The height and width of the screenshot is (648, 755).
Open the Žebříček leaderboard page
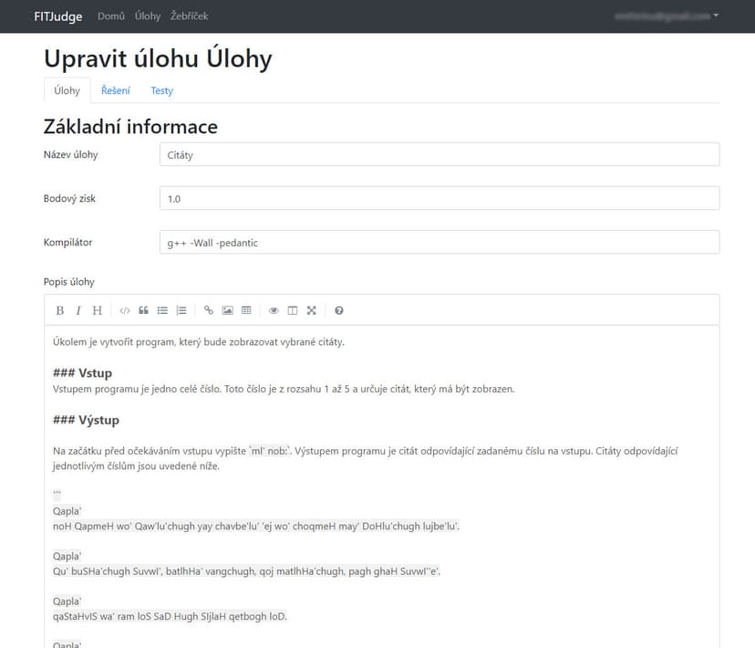(x=190, y=16)
